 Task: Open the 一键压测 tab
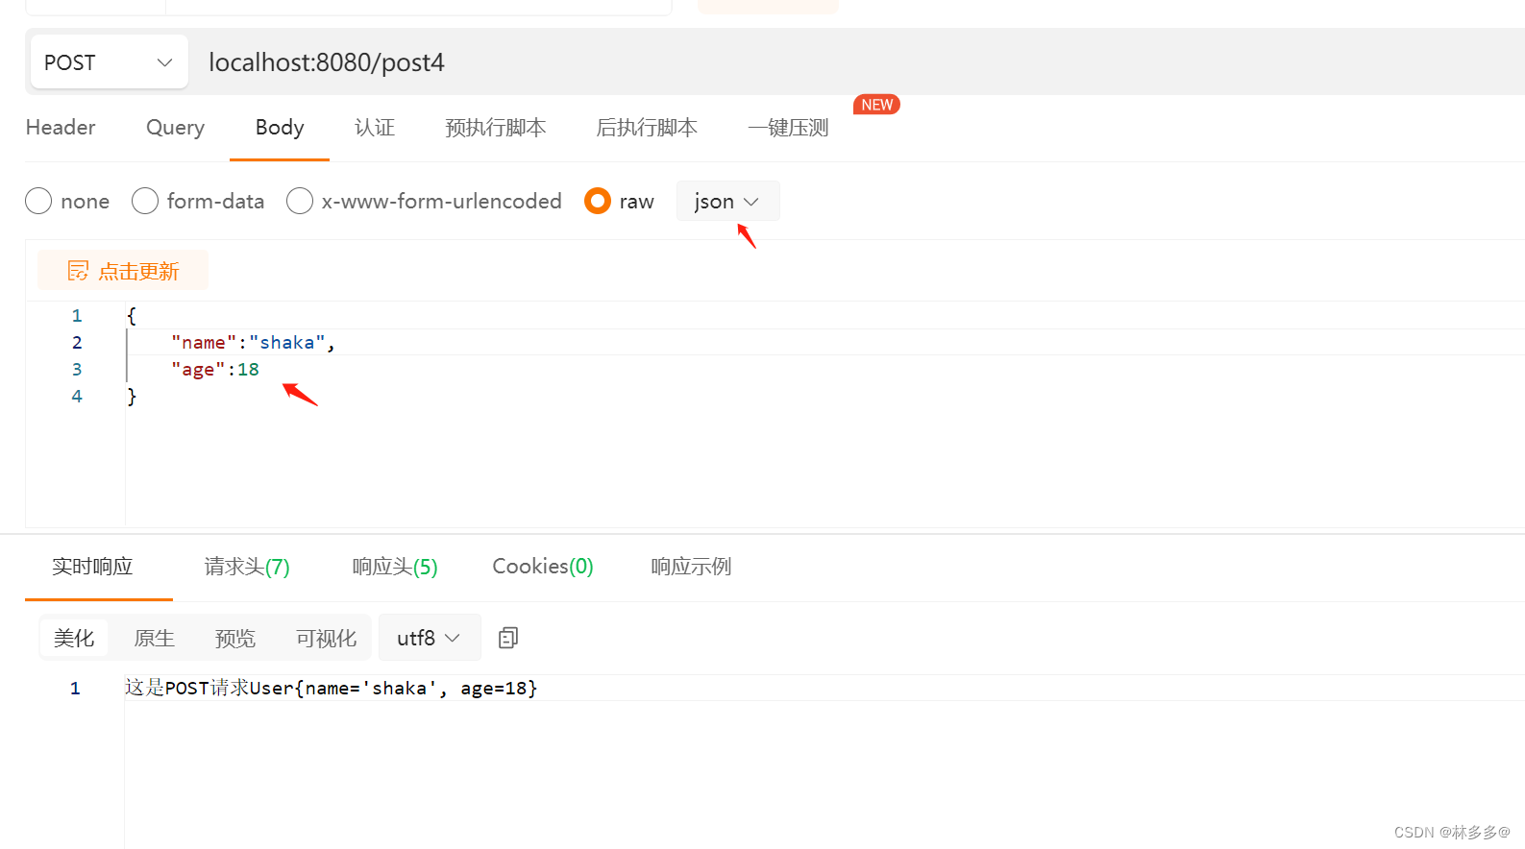coord(788,128)
